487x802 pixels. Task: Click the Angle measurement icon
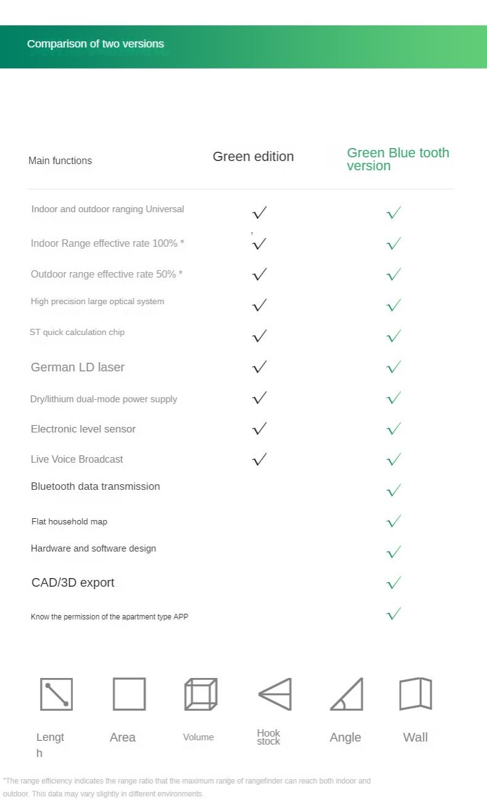coord(346,695)
